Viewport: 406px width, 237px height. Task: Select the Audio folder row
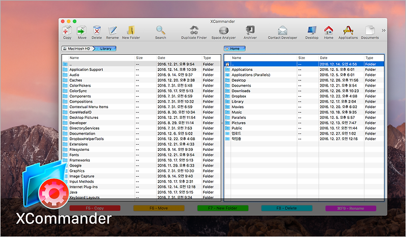142,75
